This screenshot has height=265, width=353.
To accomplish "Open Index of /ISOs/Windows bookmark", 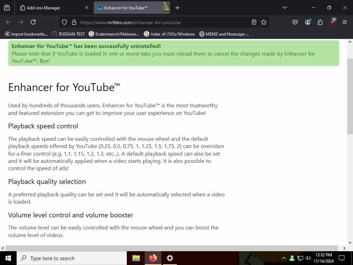I will (169, 34).
